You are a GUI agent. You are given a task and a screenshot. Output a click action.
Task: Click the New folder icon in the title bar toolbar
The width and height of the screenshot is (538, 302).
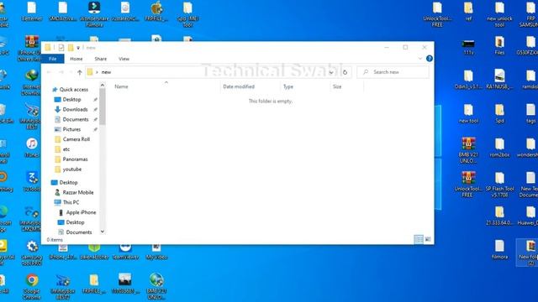[71, 48]
